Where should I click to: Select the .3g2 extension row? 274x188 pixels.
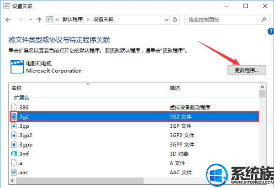point(134,116)
